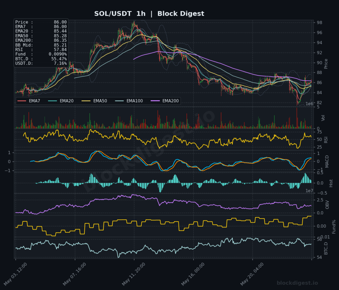Click the 75 tick on the RSI axis
Screen dimensions: 339x290
click(x=319, y=132)
